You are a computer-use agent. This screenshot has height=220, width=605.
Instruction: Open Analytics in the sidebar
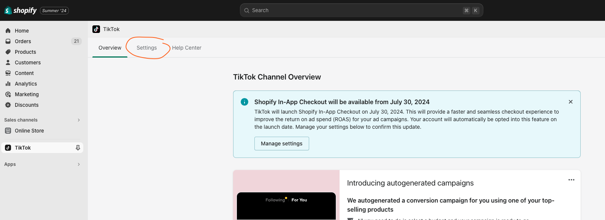point(25,84)
